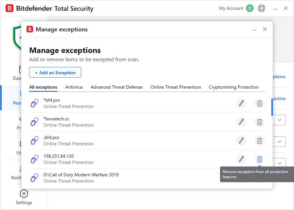Edit the *bovatech.cc exception
The image size is (294, 210).
click(x=241, y=122)
